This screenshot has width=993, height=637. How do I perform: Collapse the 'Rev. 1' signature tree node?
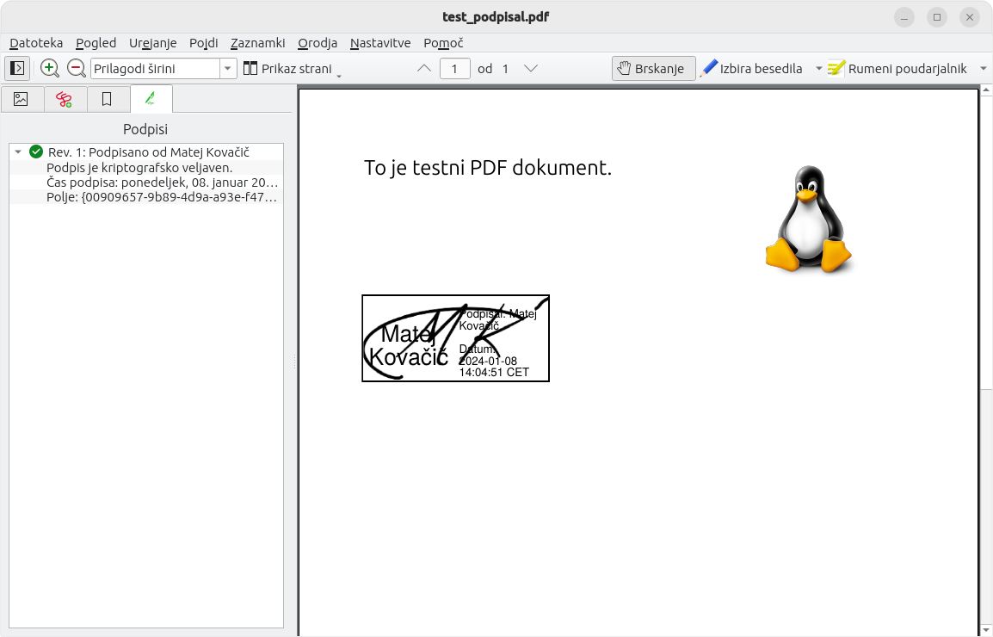(18, 152)
